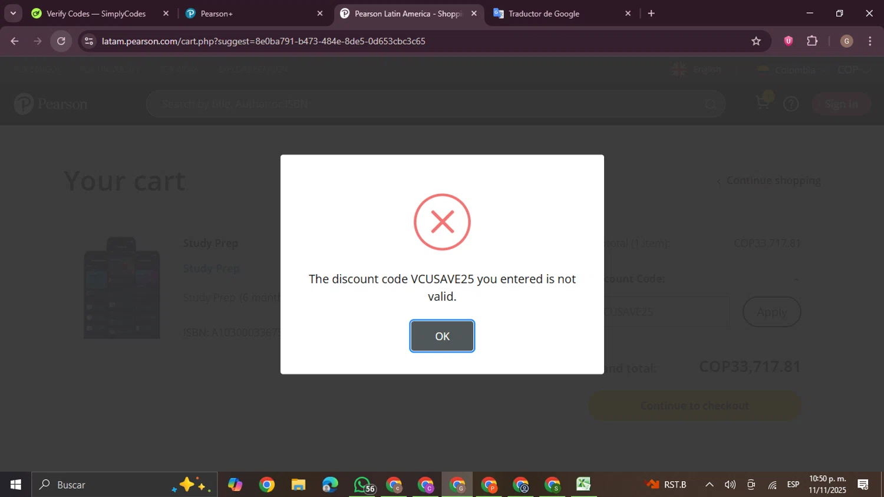
Task: Open the Colombia COP country selector
Action: tap(814, 70)
